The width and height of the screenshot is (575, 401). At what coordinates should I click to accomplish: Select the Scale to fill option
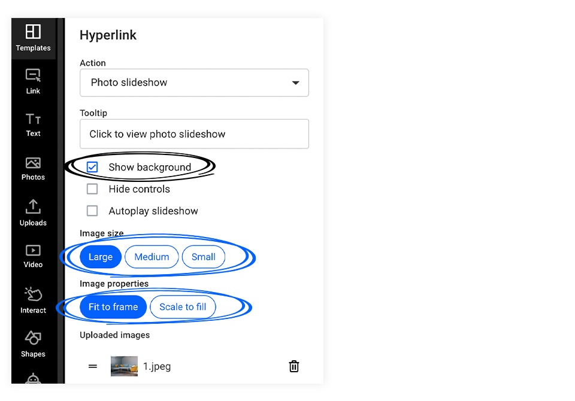183,307
